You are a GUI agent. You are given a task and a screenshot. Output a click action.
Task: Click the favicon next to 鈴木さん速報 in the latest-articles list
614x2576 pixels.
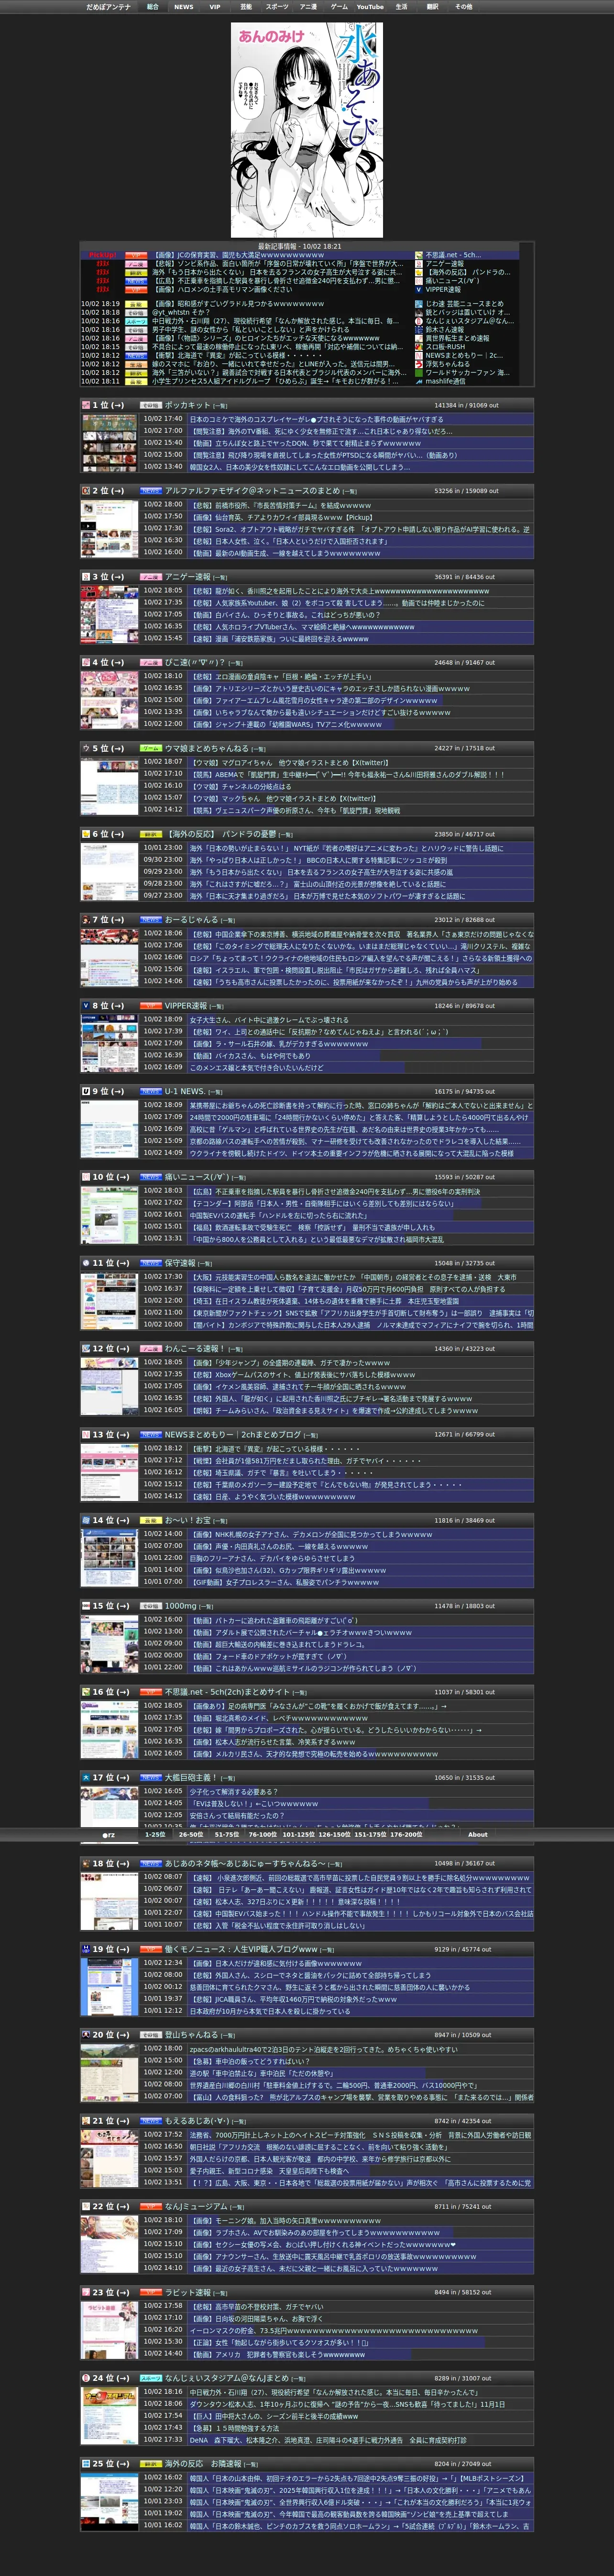(x=419, y=329)
